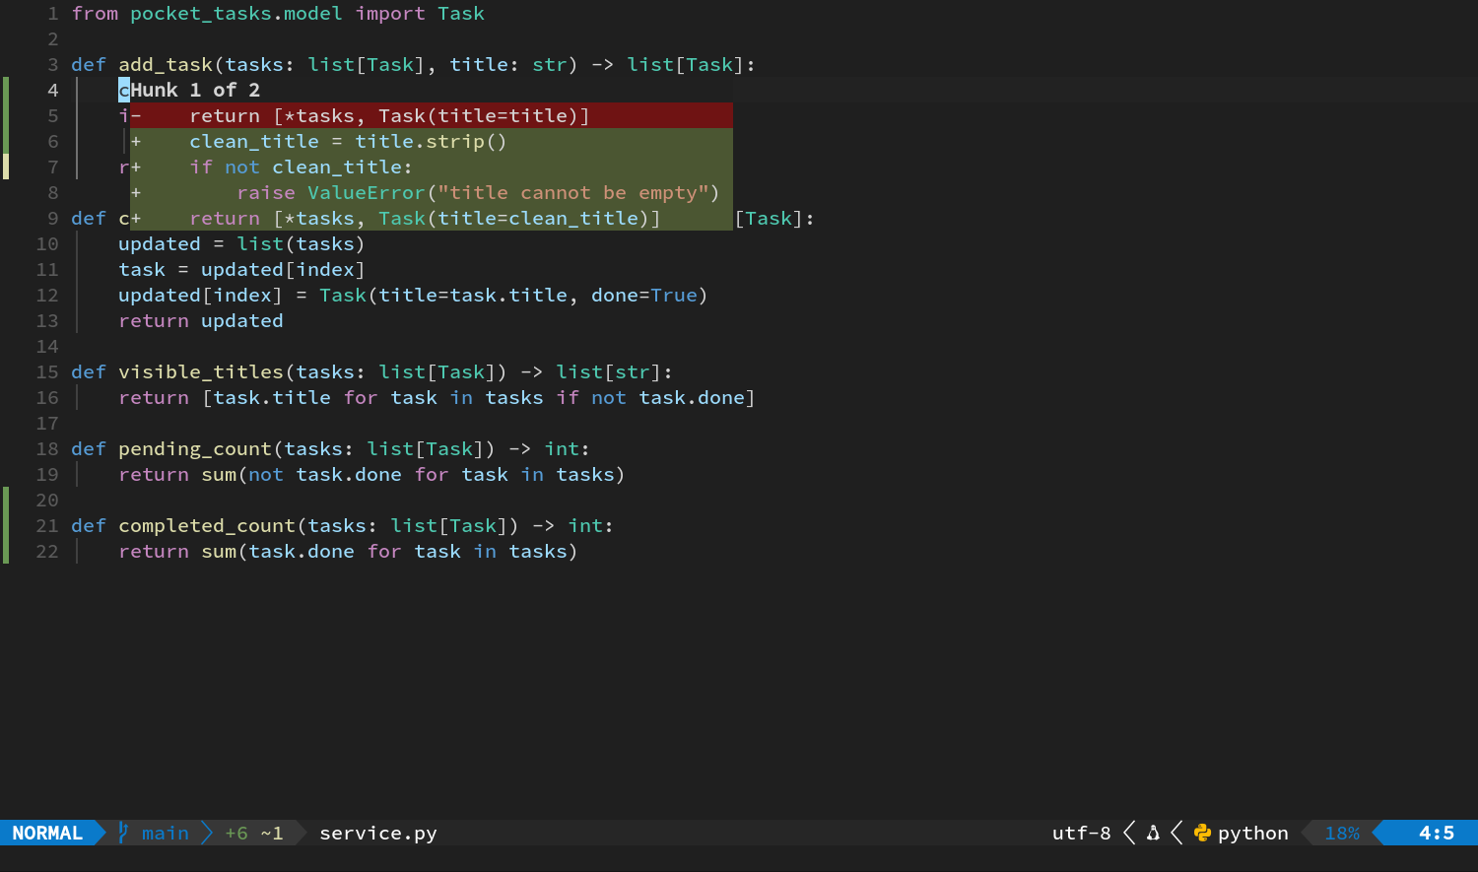Click the '+6' added lines count
The image size is (1478, 872).
(x=236, y=833)
